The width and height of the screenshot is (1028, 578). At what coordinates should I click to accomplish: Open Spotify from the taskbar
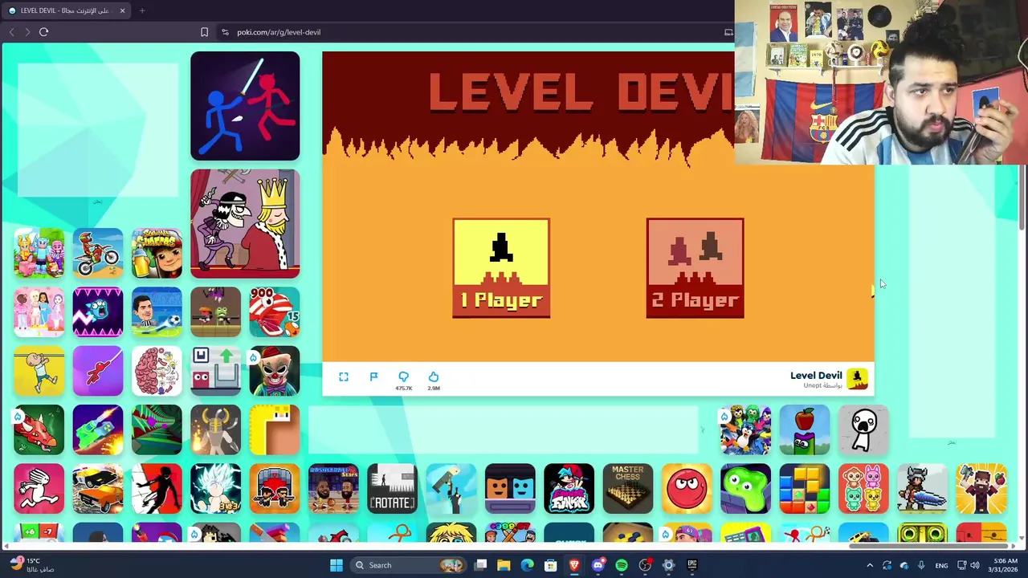click(622, 565)
